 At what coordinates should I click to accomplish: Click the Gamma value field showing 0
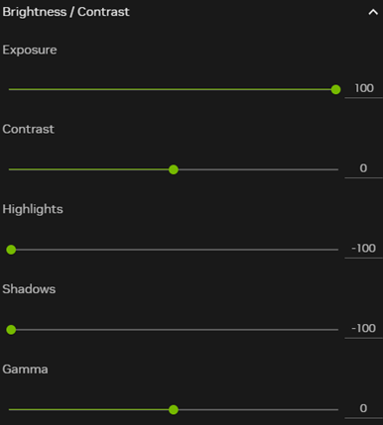(364, 408)
